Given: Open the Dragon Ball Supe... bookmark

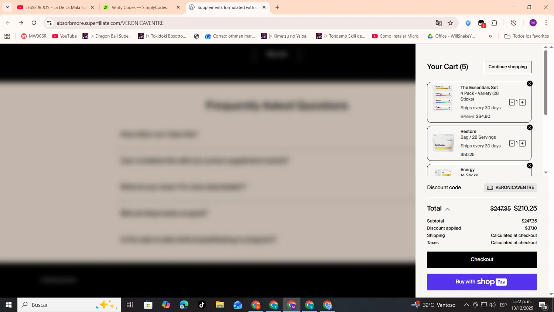Looking at the screenshot, I should pos(107,36).
